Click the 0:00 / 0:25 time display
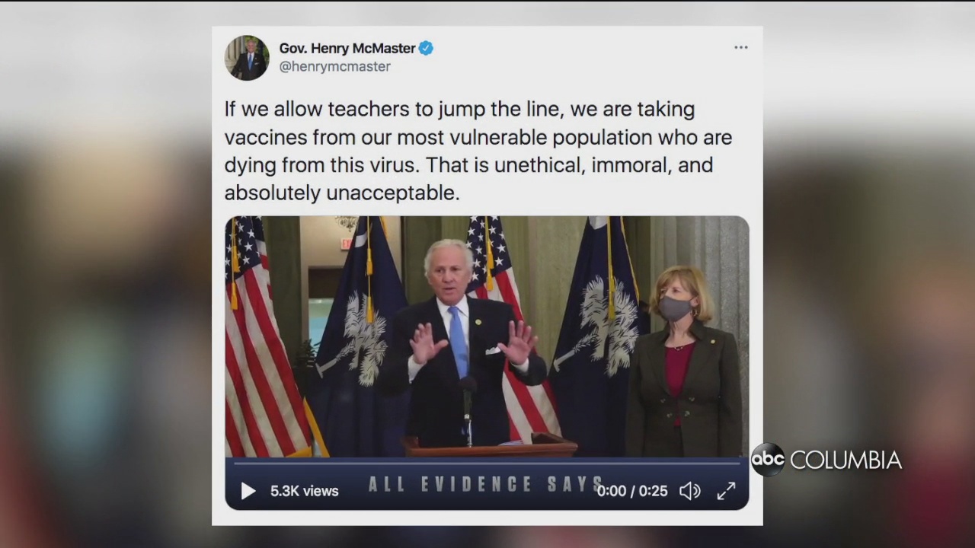This screenshot has height=548, width=975. point(632,491)
